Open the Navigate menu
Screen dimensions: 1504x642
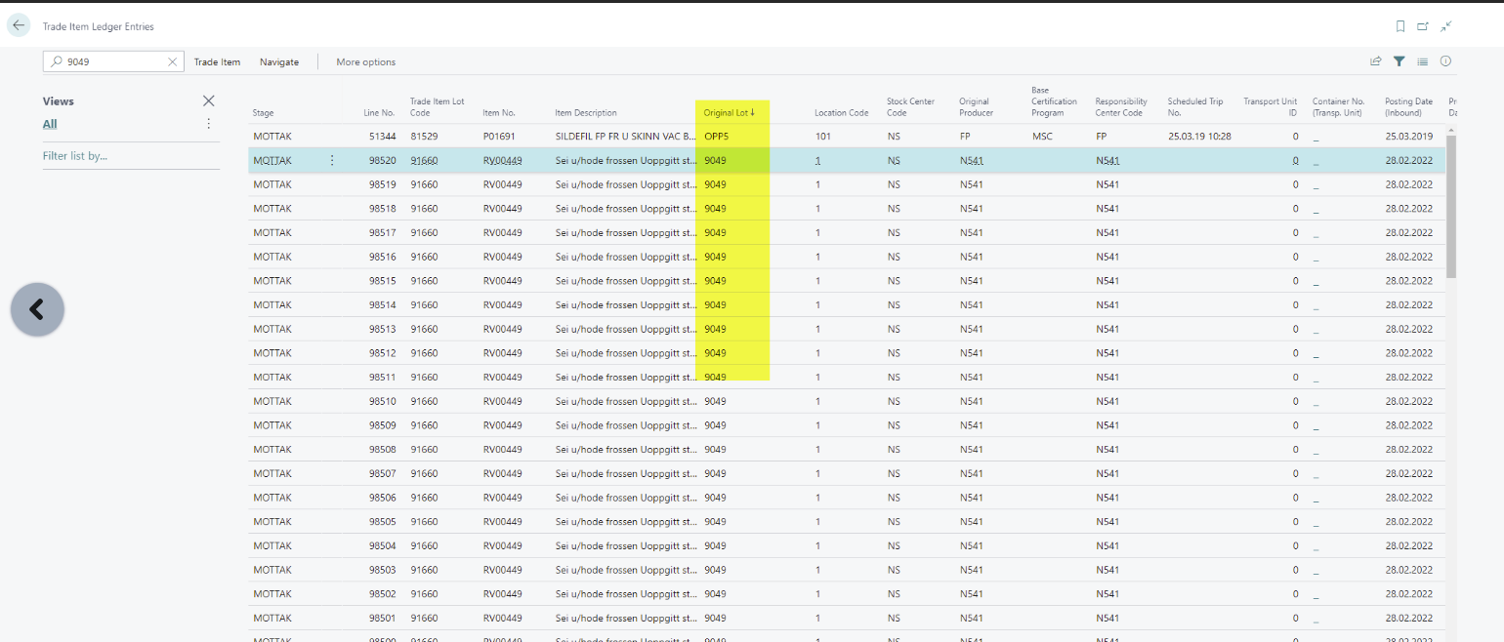[x=279, y=61]
